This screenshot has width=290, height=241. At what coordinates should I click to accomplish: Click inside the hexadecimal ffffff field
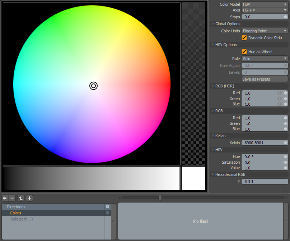point(265,181)
